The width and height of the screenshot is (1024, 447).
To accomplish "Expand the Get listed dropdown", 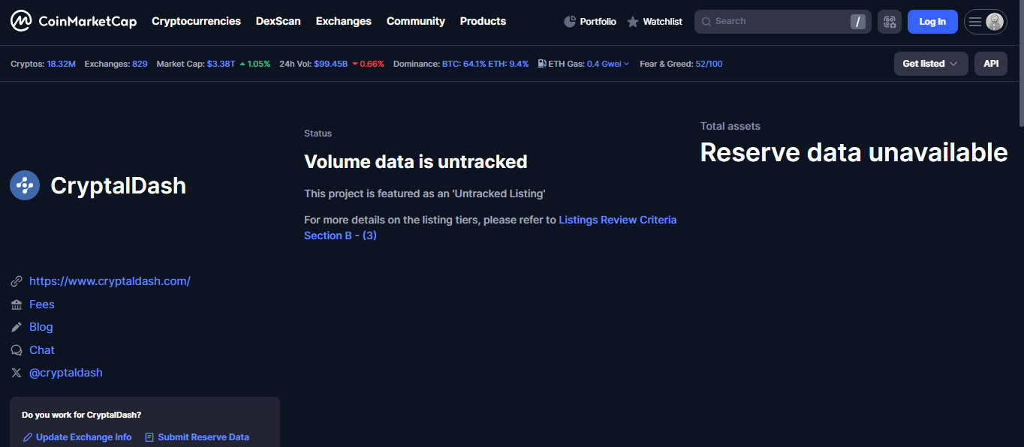I will pyautogui.click(x=931, y=64).
